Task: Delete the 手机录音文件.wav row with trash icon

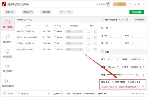Action: pos(96,49)
